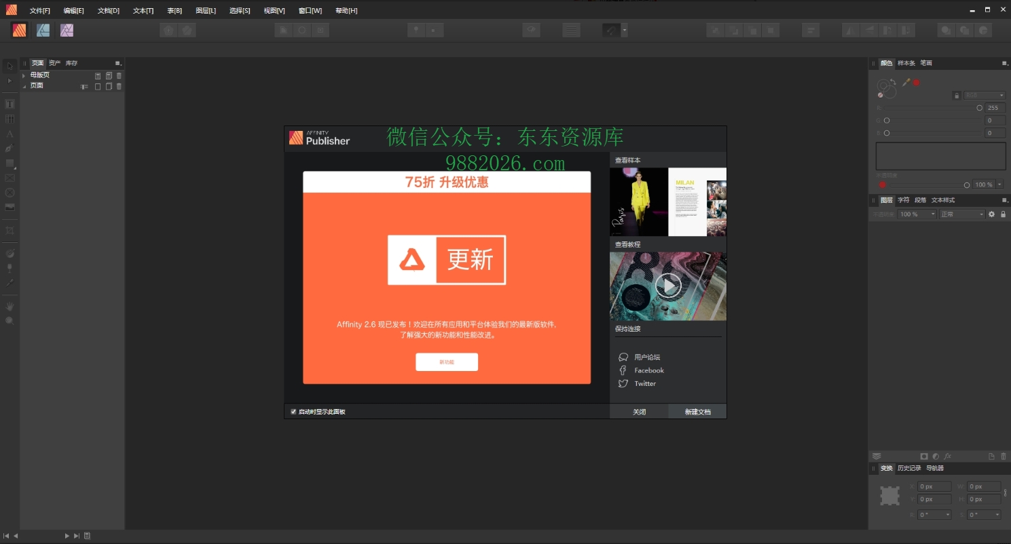Toggle the color mode lock icon

pos(957,96)
